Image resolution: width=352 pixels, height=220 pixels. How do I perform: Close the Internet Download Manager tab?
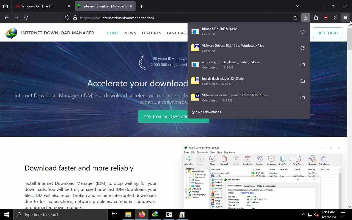(x=131, y=6)
